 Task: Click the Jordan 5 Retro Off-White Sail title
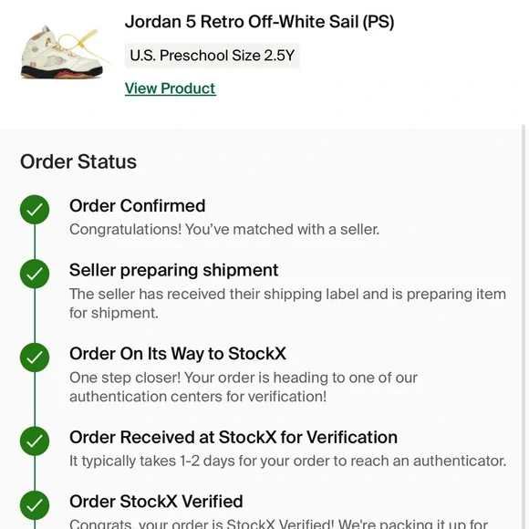(x=259, y=22)
